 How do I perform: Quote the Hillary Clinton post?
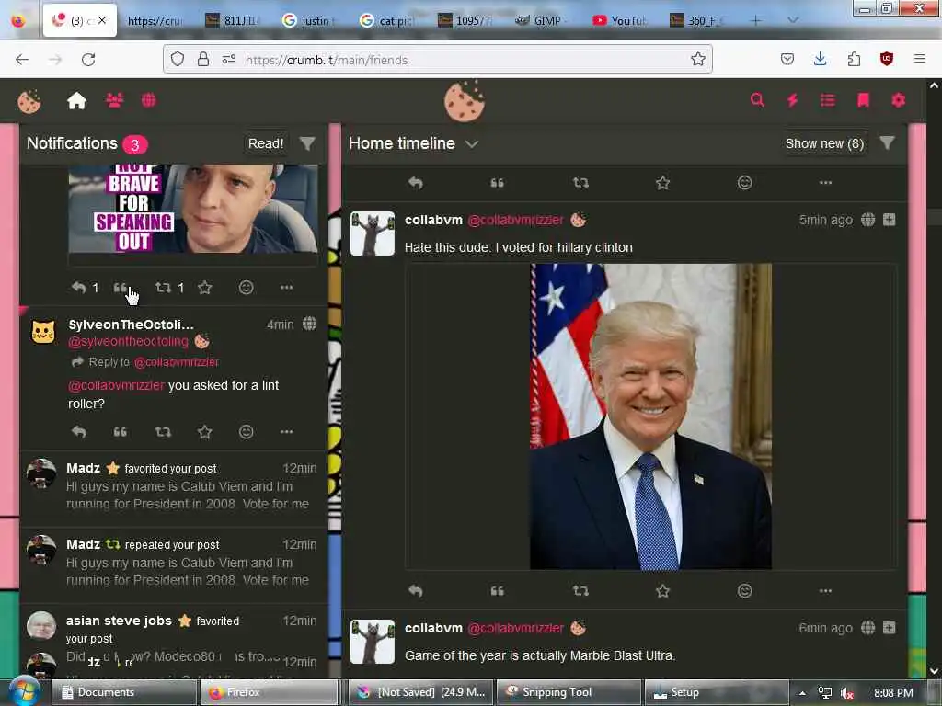(497, 591)
